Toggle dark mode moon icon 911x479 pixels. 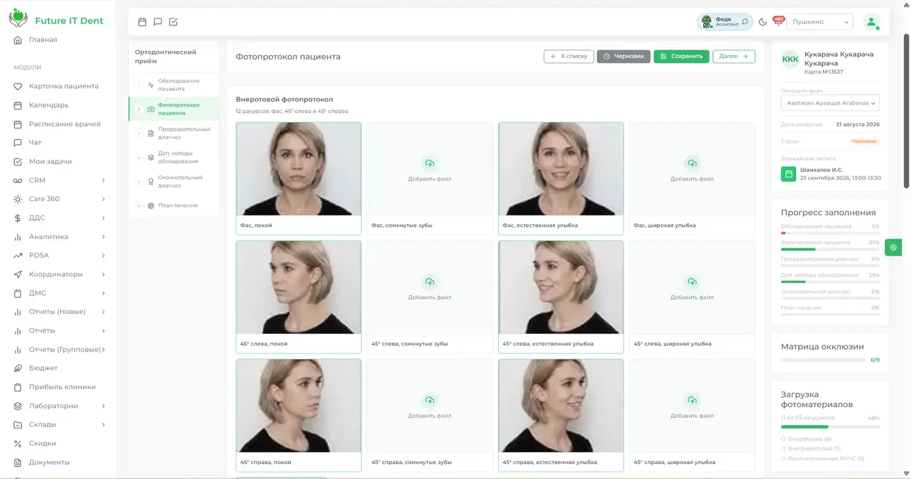[x=763, y=22]
